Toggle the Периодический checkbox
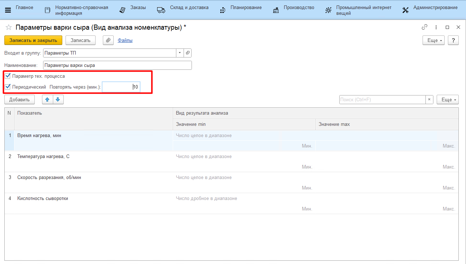This screenshot has width=466, height=264. [8, 87]
